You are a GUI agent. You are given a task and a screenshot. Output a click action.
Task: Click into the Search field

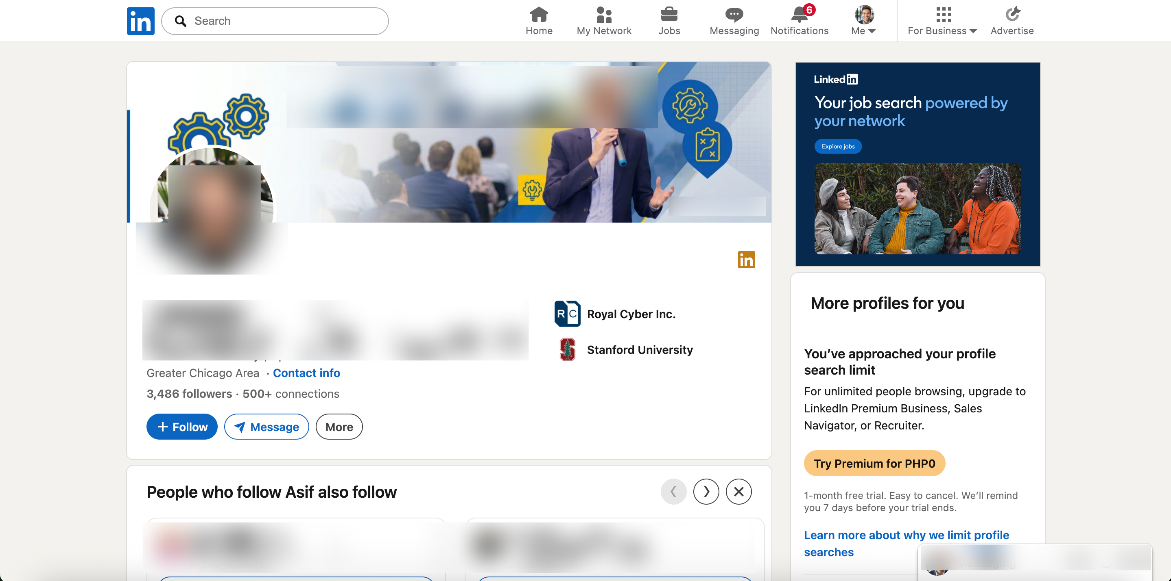pyautogui.click(x=275, y=21)
